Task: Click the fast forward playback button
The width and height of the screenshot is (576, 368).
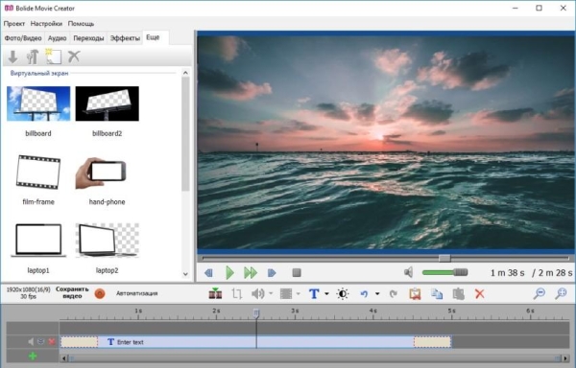Action: pyautogui.click(x=251, y=273)
